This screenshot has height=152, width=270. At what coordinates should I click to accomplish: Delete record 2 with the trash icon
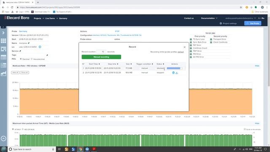173,73
